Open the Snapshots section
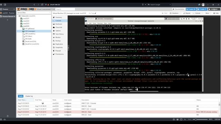Screen dimensions: 221x124 59,48
